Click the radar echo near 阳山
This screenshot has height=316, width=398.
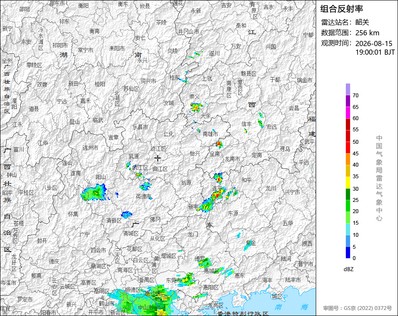click(94, 193)
